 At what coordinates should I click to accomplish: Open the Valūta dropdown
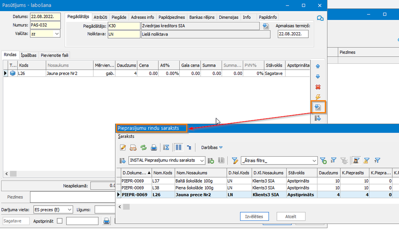56,34
